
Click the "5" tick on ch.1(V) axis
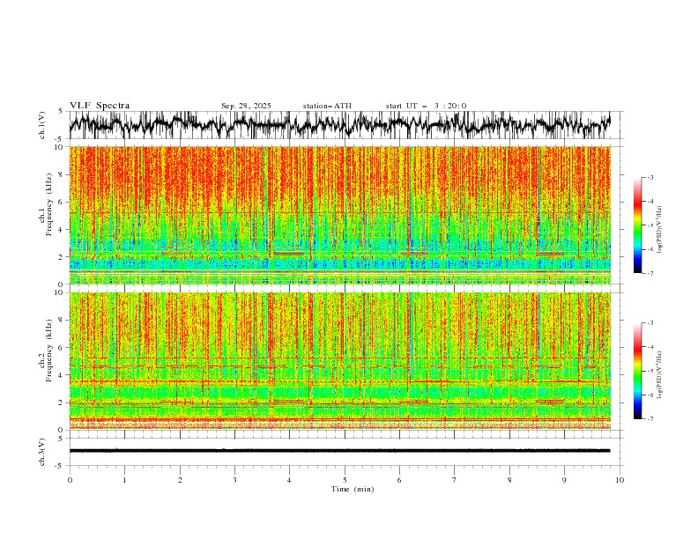tap(61, 112)
